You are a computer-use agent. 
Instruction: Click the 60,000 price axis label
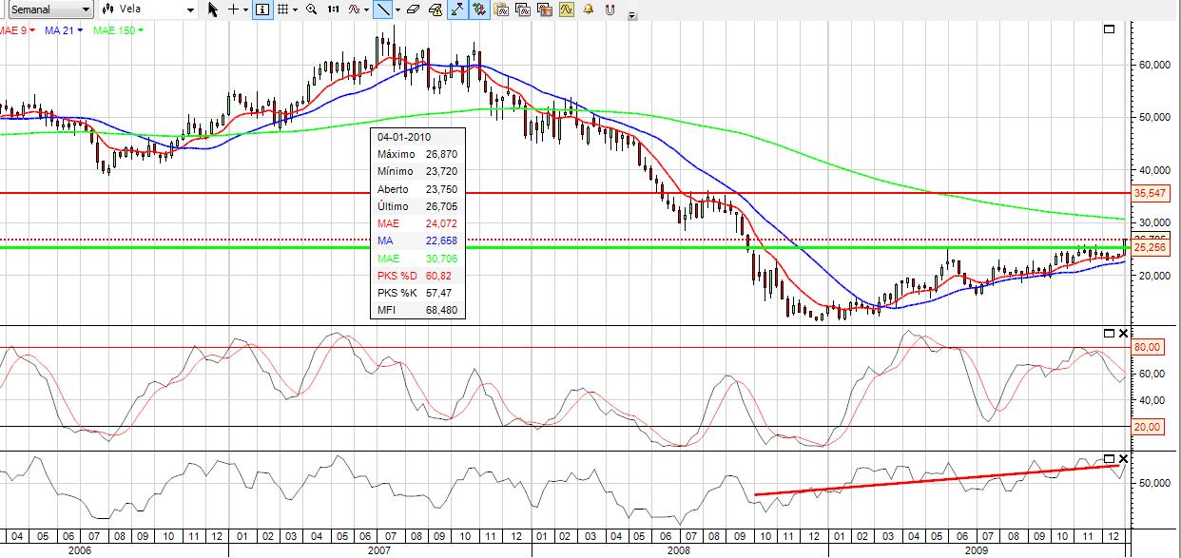coord(1154,65)
